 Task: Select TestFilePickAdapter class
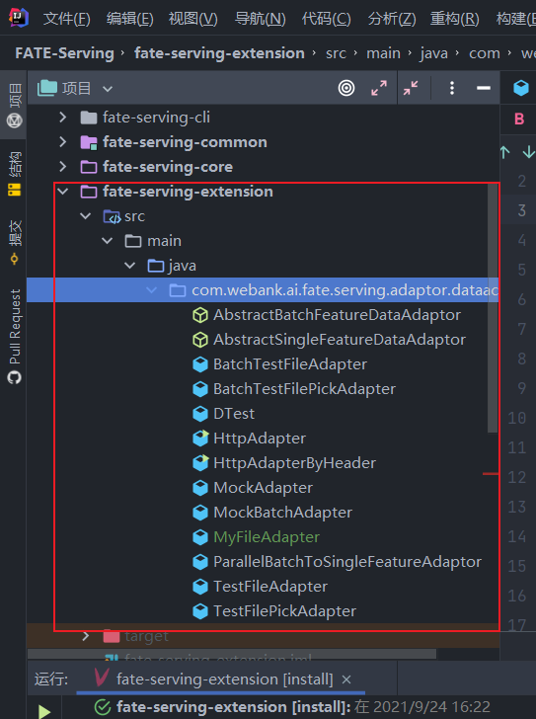(x=284, y=610)
